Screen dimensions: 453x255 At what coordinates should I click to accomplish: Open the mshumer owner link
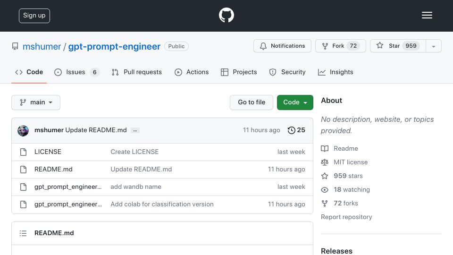point(42,47)
